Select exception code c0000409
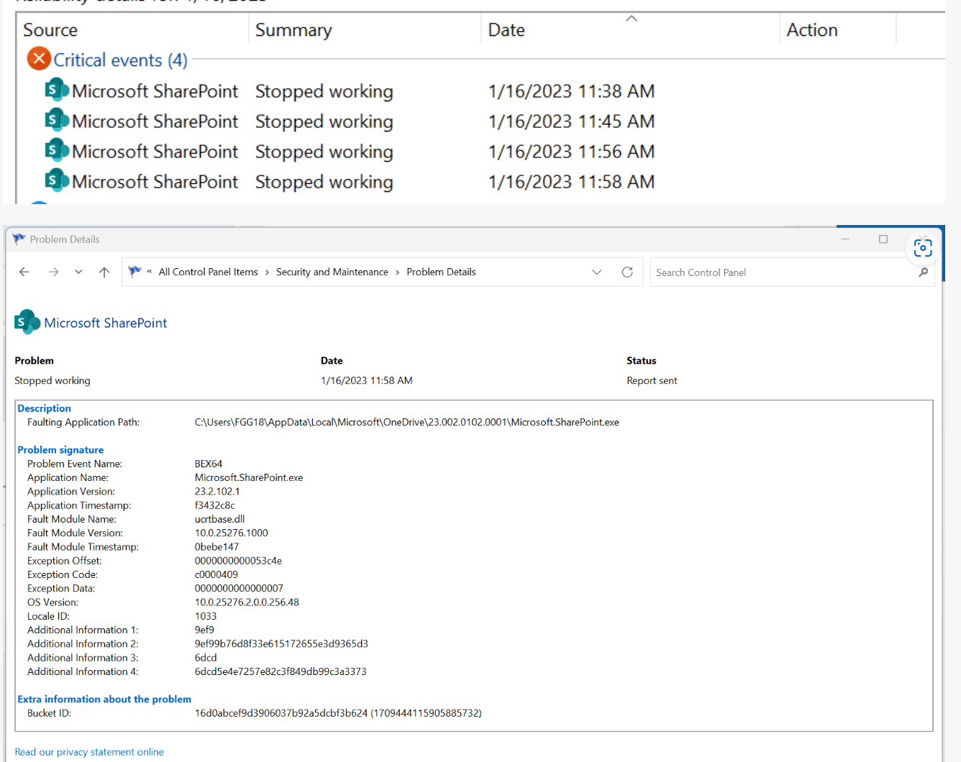The width and height of the screenshot is (961, 762). [216, 574]
